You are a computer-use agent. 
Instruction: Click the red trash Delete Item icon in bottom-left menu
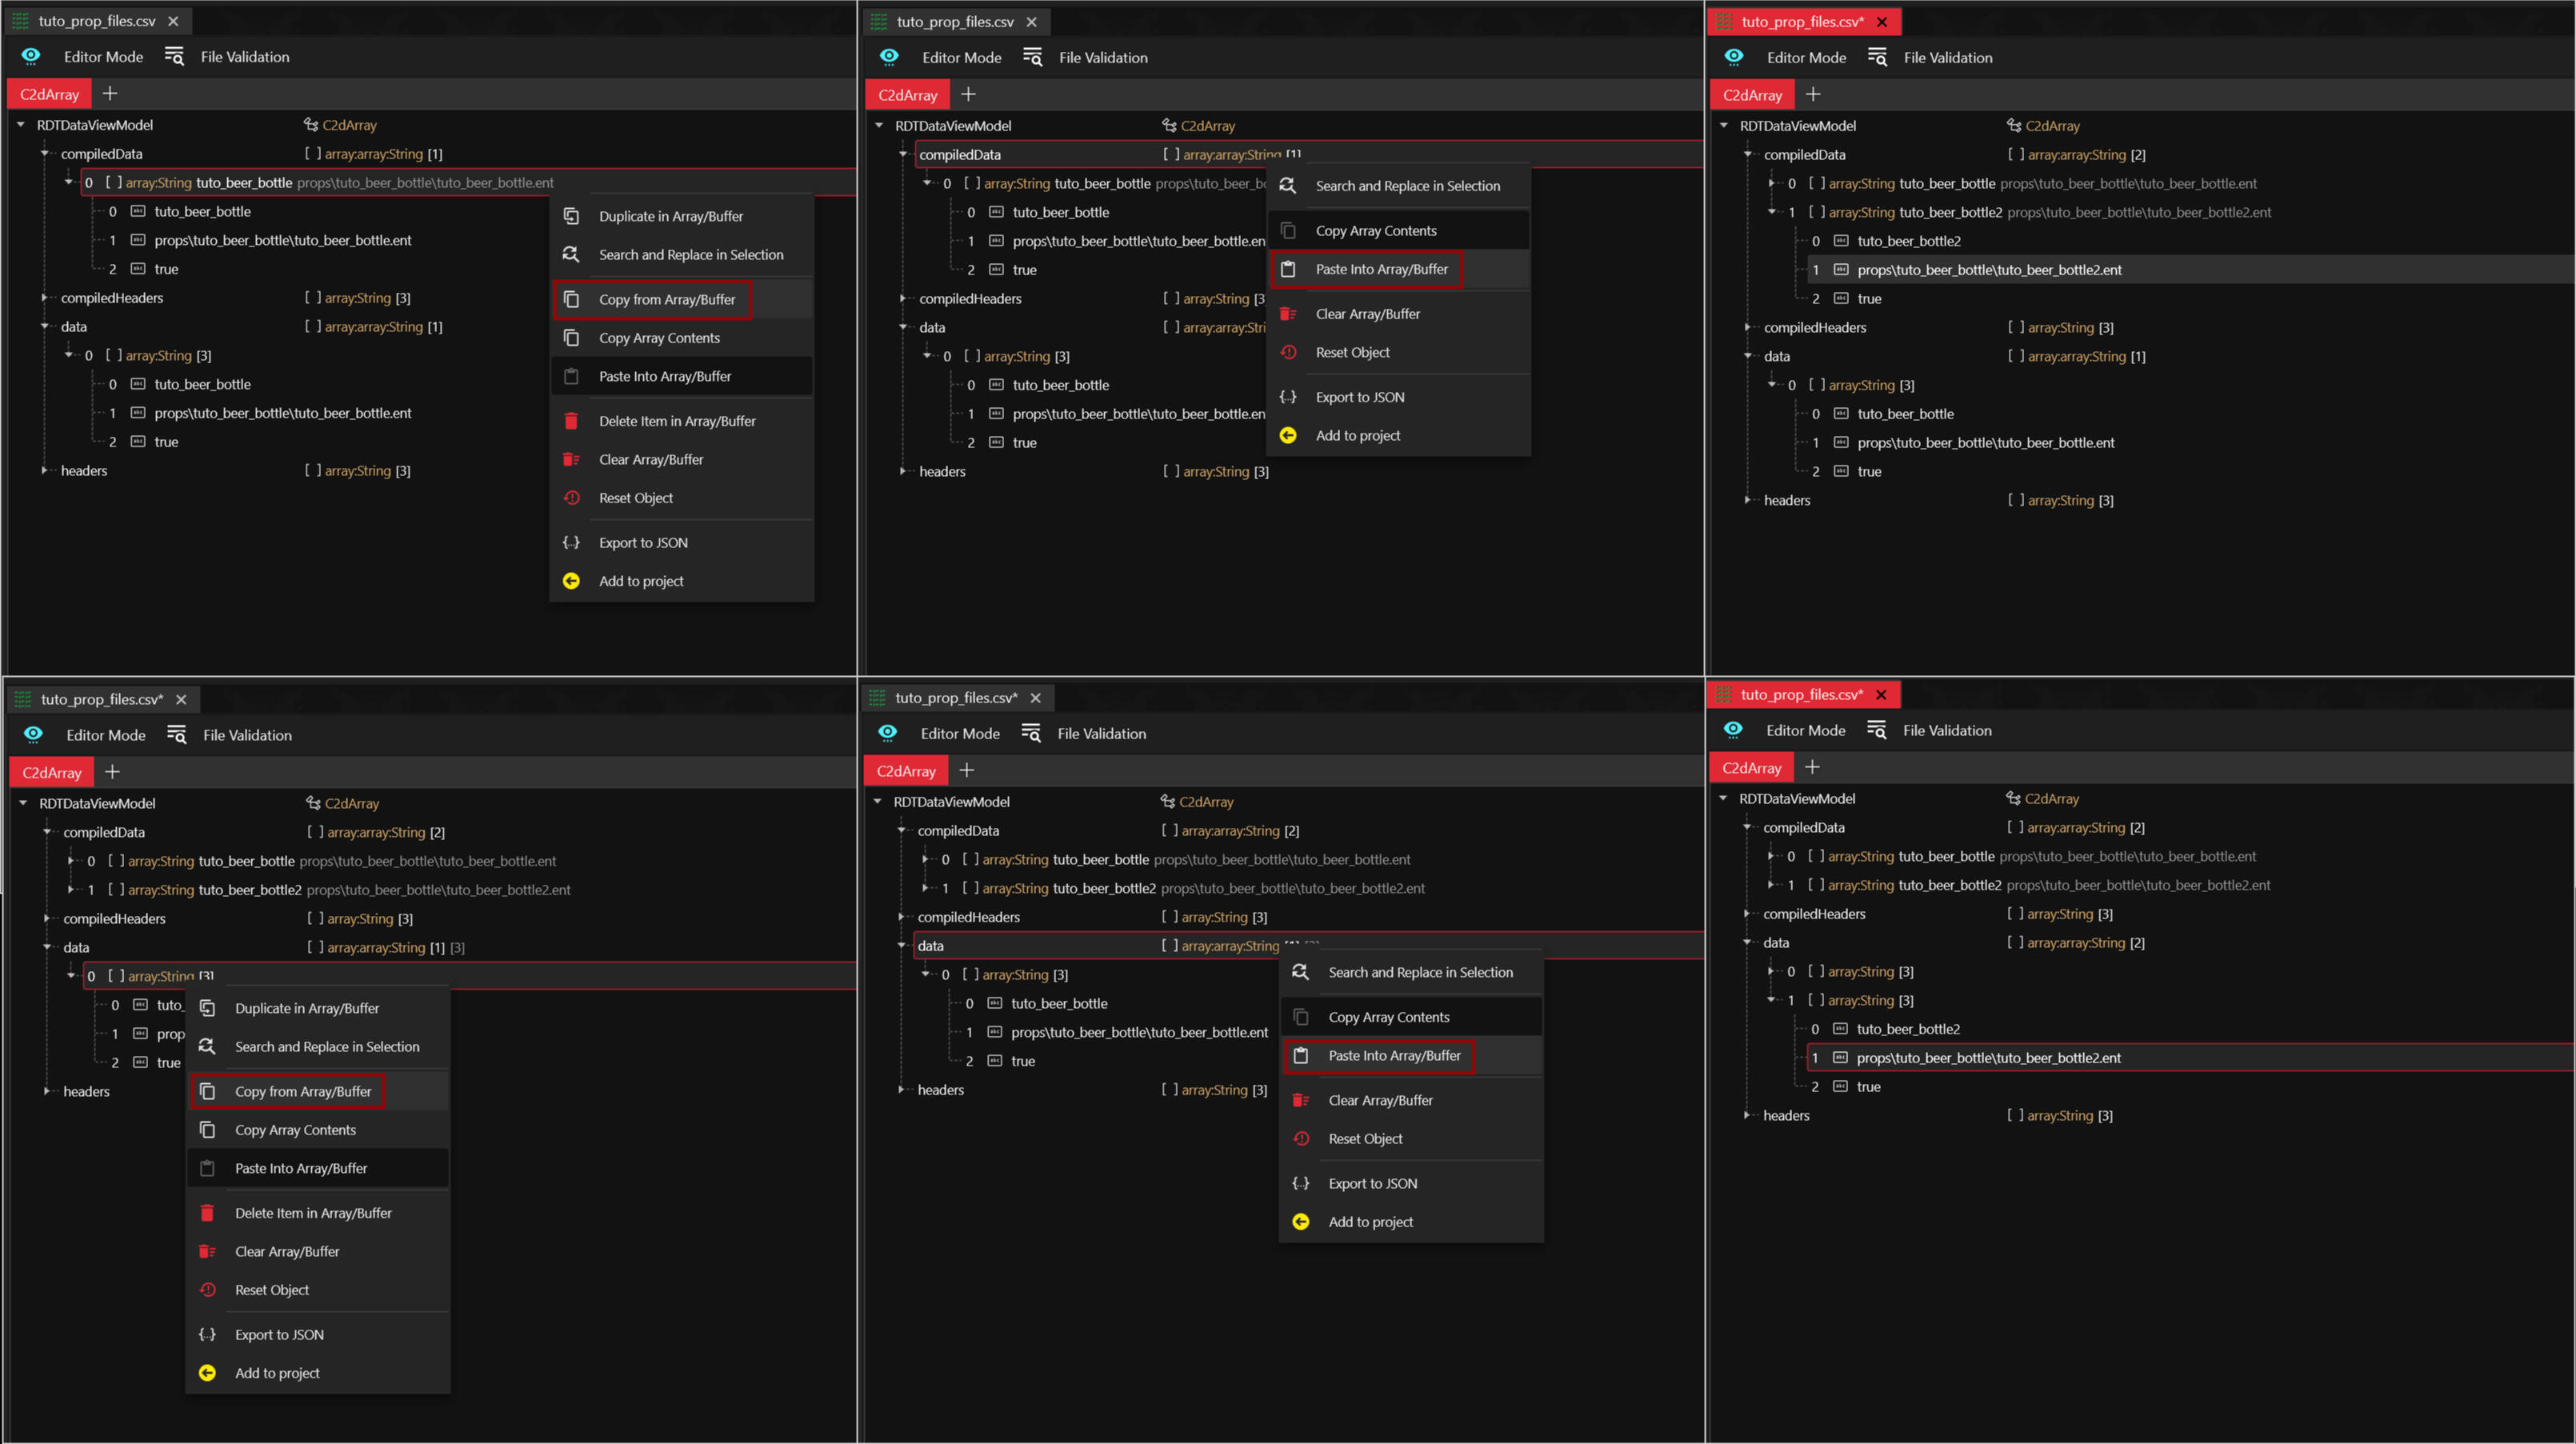tap(207, 1213)
